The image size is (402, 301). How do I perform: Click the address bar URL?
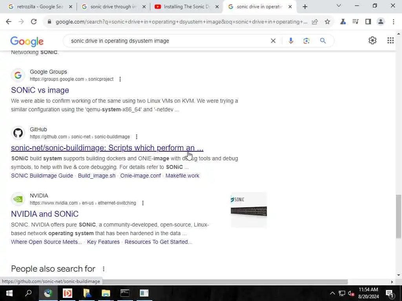tap(181, 22)
